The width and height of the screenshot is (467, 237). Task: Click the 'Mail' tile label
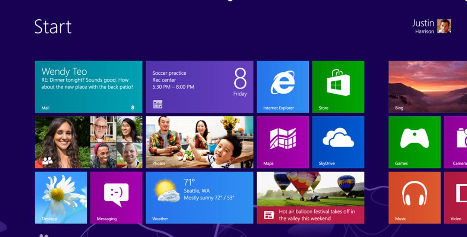(x=45, y=108)
